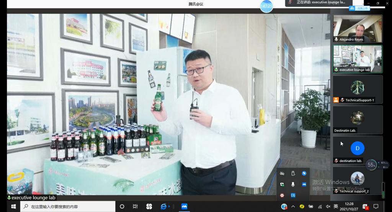Open Windows Security shield in tray popup
Screen dimensions: 392x212
click(x=282, y=184)
